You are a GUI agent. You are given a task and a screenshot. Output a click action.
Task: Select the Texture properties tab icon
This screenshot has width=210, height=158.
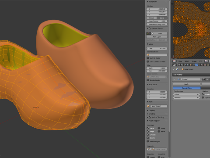(205, 65)
